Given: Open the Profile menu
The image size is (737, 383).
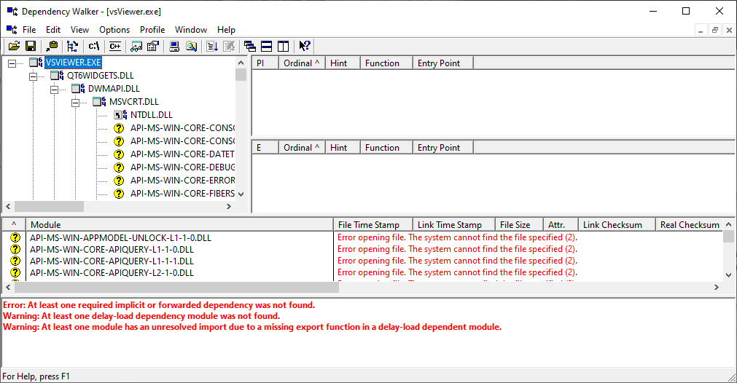Looking at the screenshot, I should pos(152,30).
